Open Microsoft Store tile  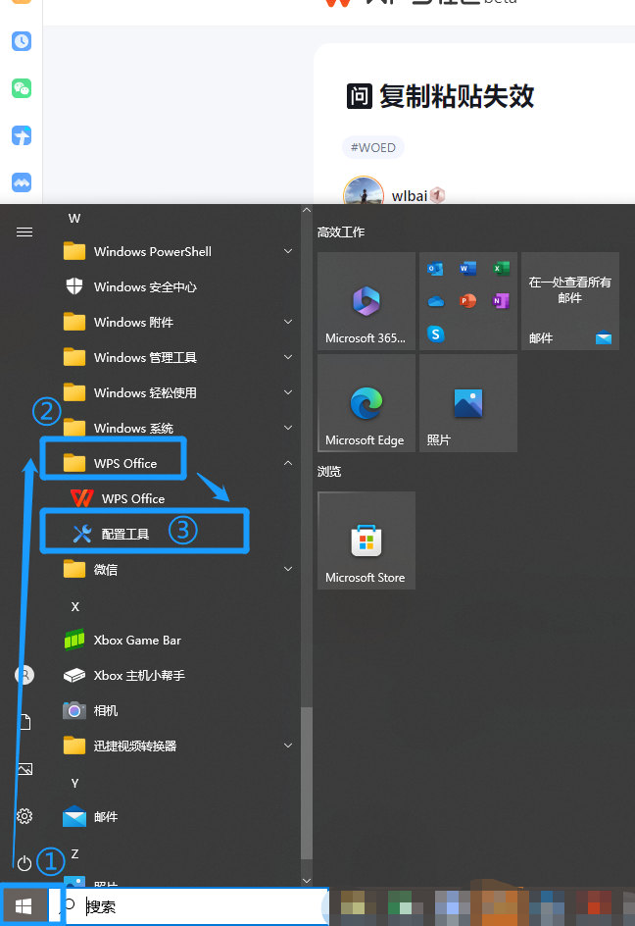pyautogui.click(x=366, y=540)
